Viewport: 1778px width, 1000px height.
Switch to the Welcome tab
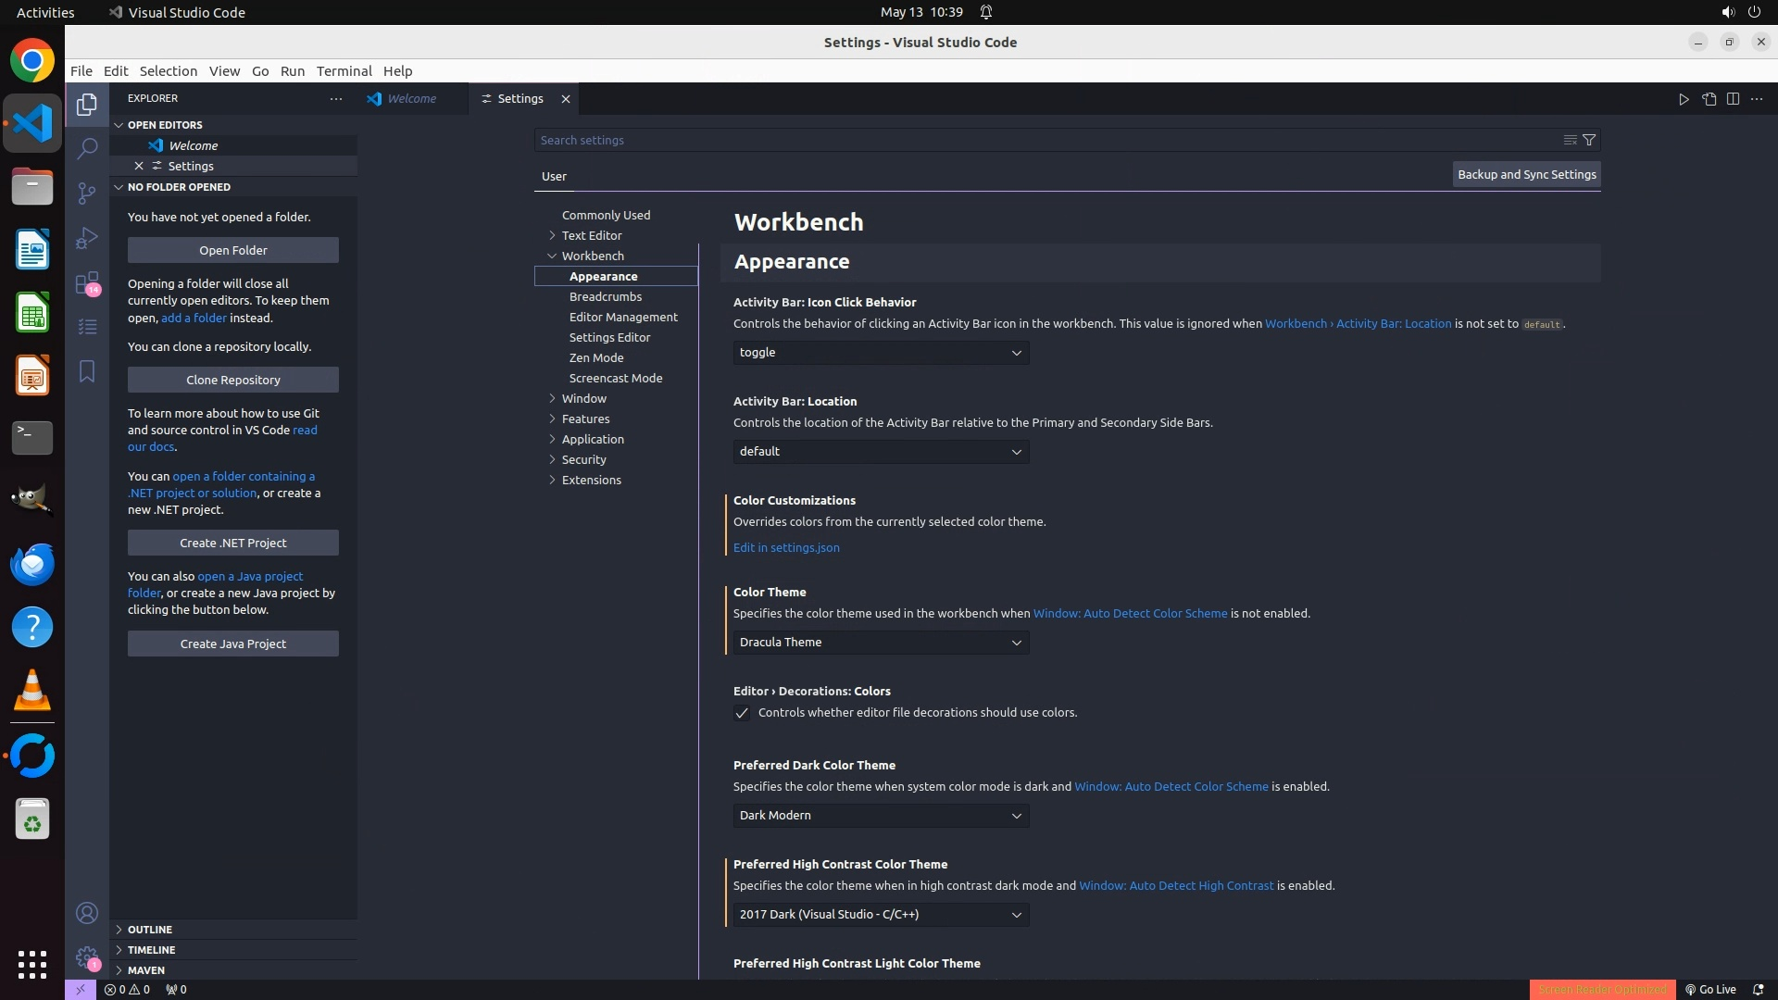[x=411, y=99]
